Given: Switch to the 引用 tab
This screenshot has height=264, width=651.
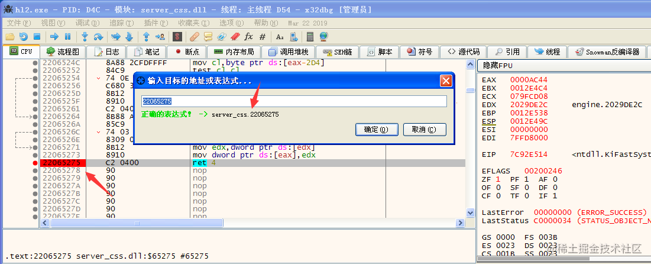Looking at the screenshot, I should (x=507, y=52).
